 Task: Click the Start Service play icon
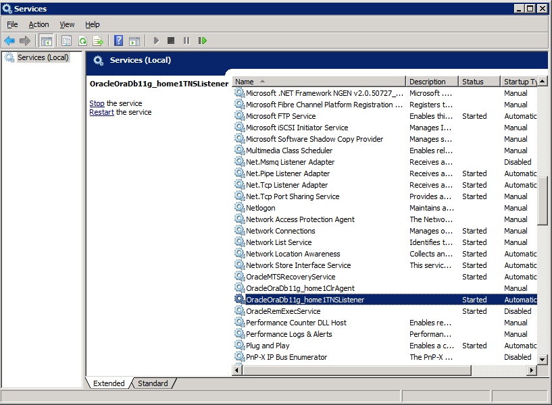click(x=157, y=40)
